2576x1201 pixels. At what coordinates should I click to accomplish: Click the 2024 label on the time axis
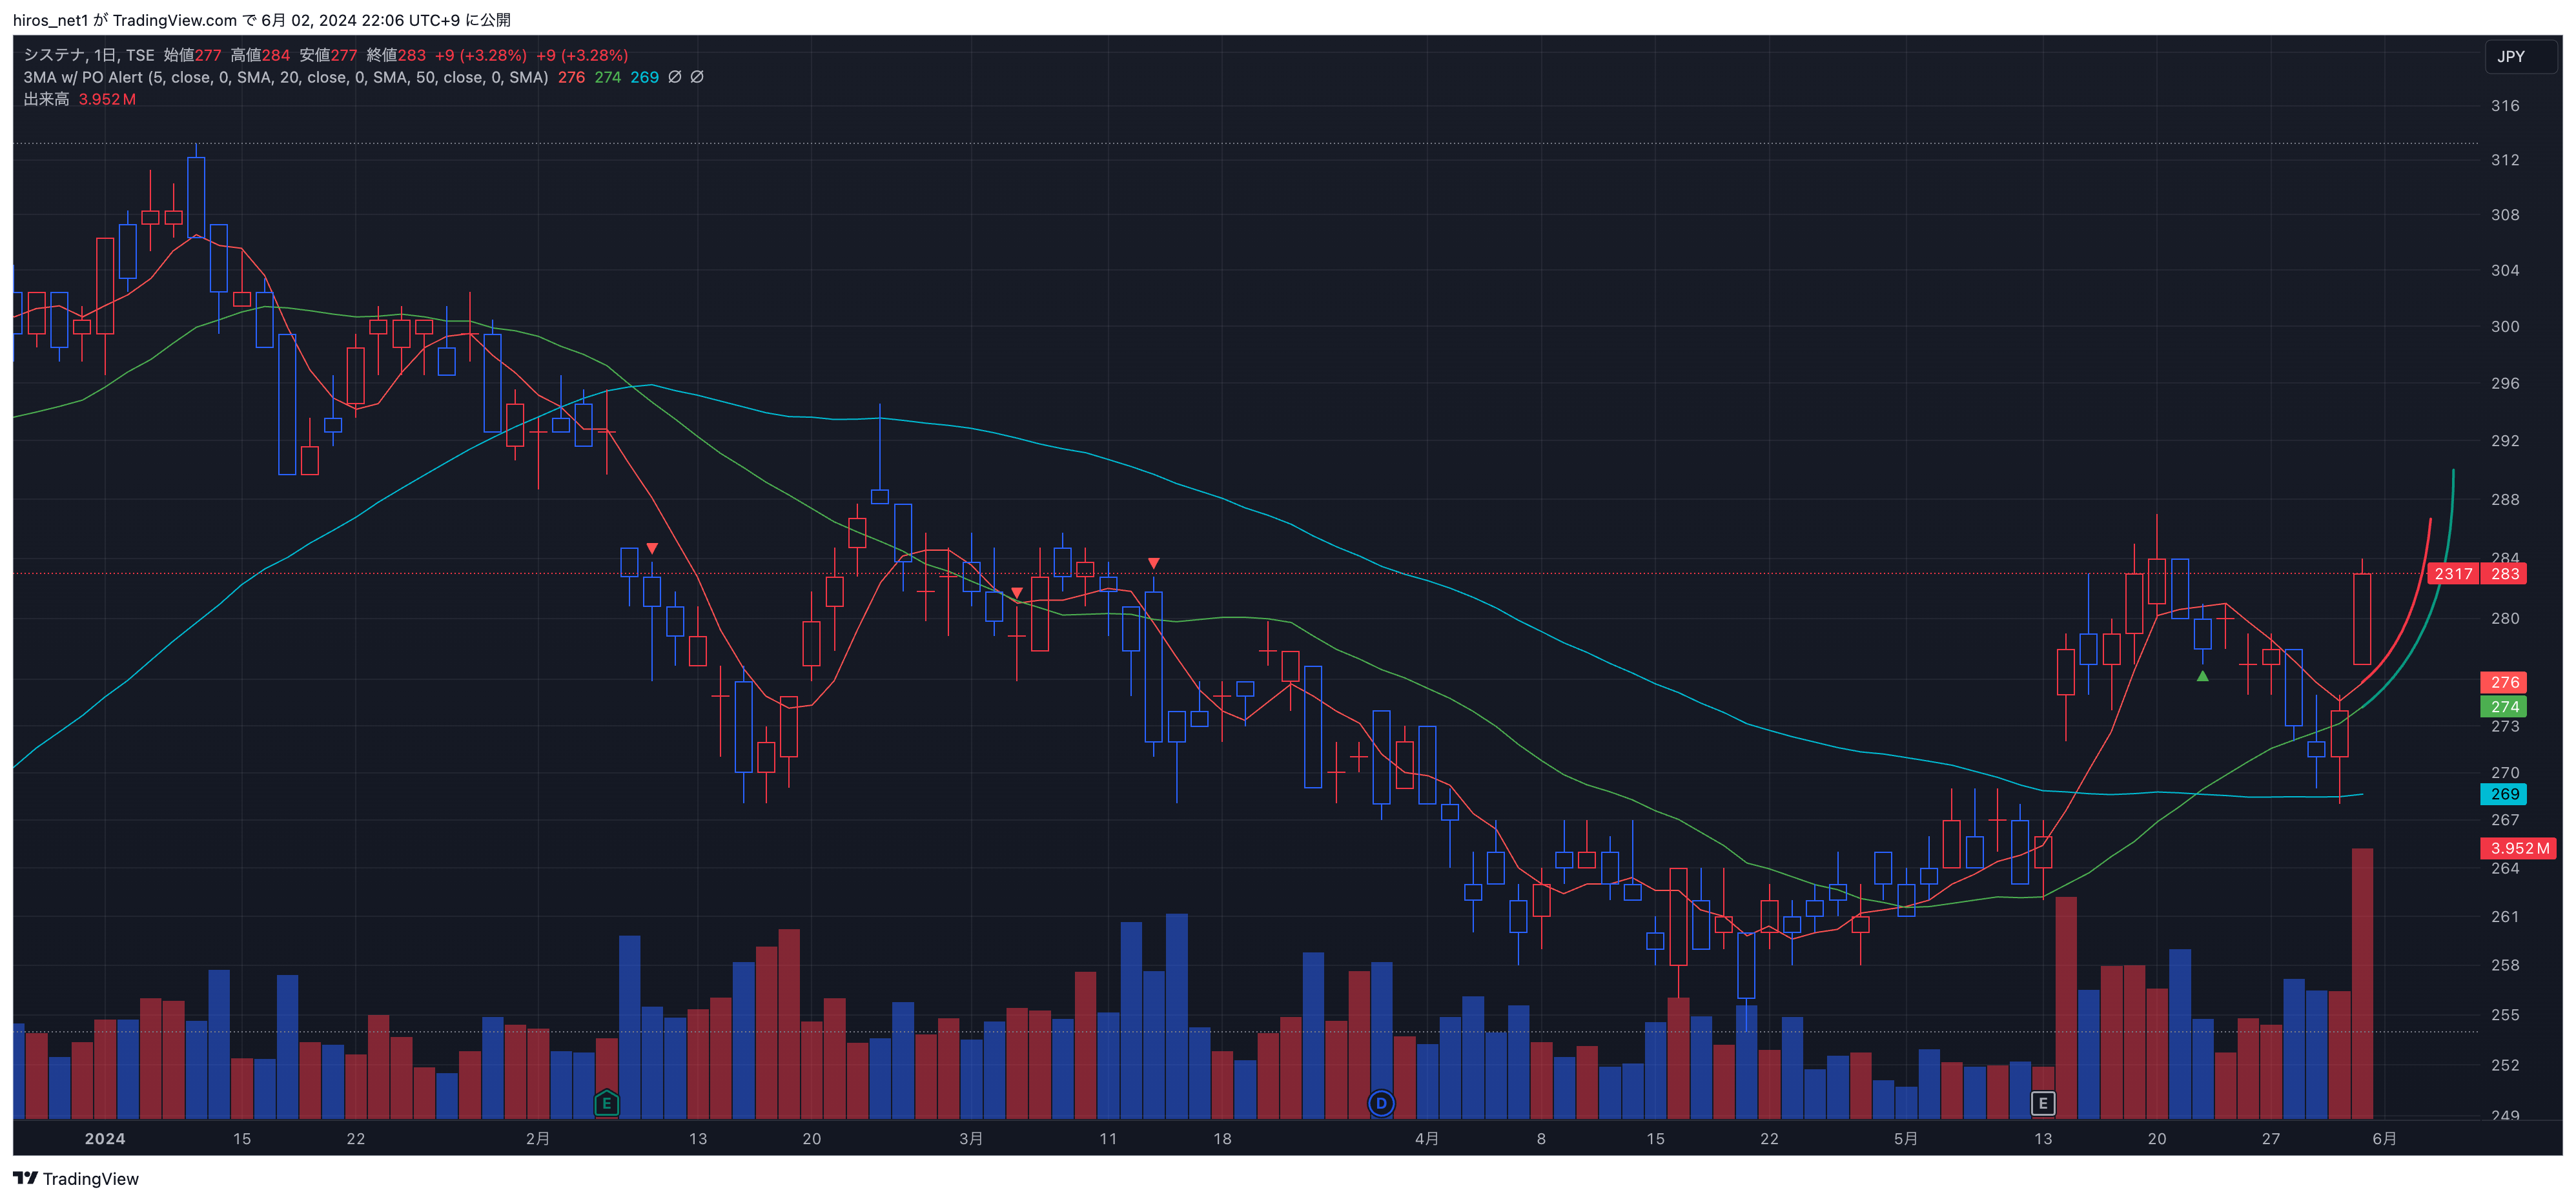[x=105, y=1138]
